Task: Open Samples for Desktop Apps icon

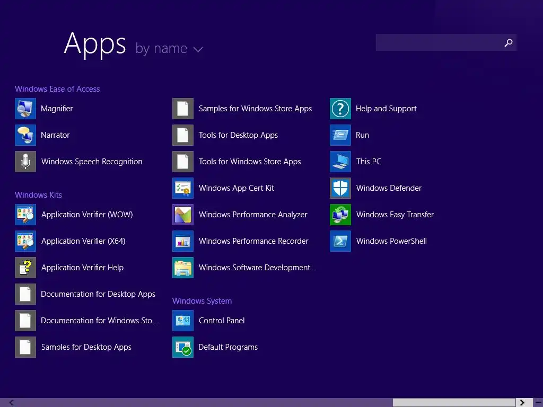Action: 25,347
